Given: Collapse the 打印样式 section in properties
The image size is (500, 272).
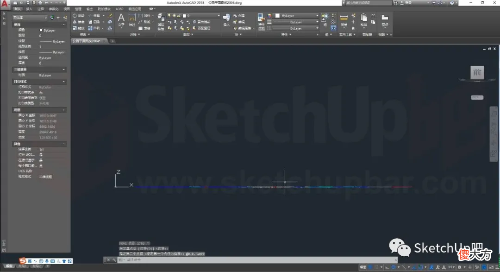Looking at the screenshot, I should coord(63,82).
